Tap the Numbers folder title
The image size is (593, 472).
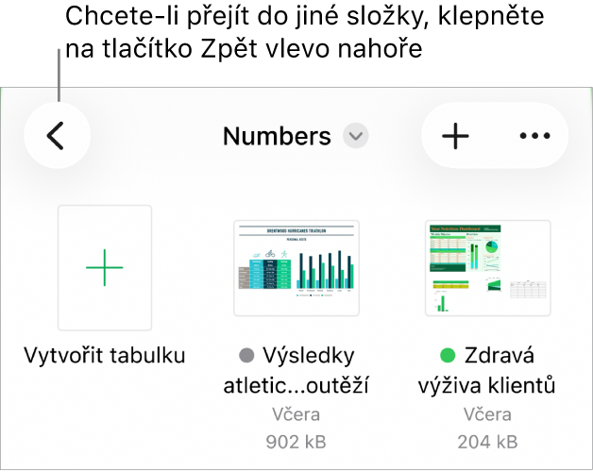[x=277, y=136]
